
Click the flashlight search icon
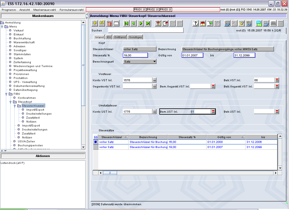coord(242,23)
